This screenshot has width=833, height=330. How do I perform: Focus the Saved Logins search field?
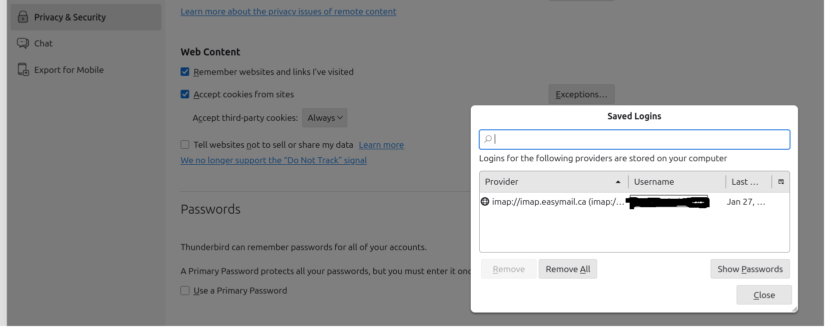tap(640, 139)
